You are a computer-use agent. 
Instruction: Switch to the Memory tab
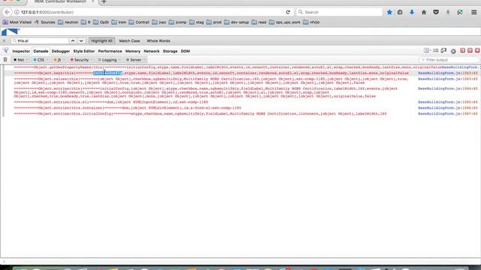click(133, 51)
